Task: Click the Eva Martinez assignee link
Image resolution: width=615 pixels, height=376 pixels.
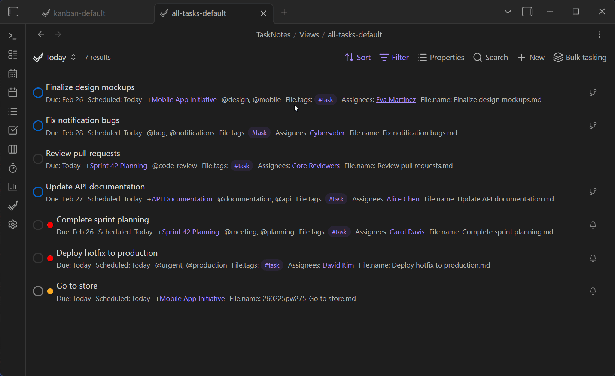Action: (396, 99)
